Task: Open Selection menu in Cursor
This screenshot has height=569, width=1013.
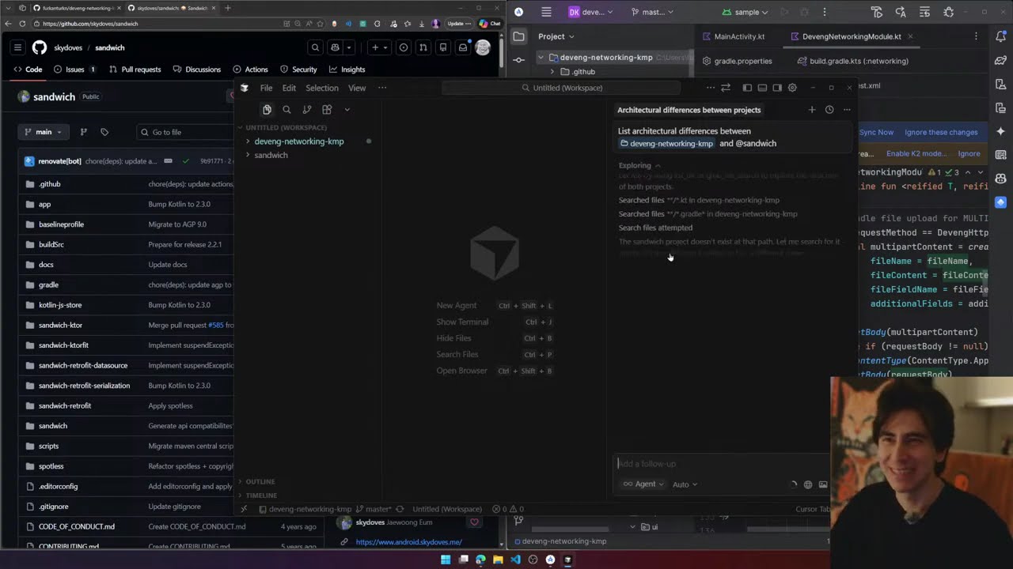Action: (322, 88)
